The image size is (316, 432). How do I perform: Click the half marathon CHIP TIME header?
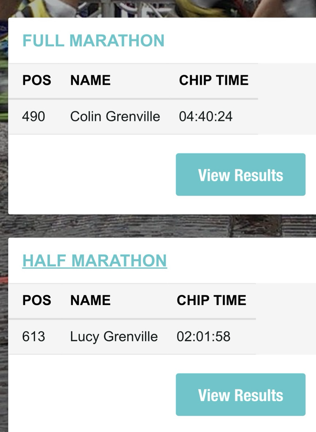point(211,300)
